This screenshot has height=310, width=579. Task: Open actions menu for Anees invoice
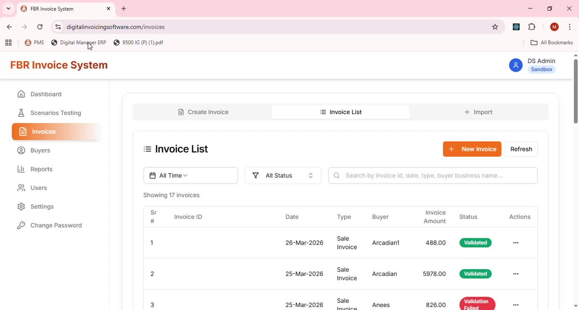click(x=515, y=305)
